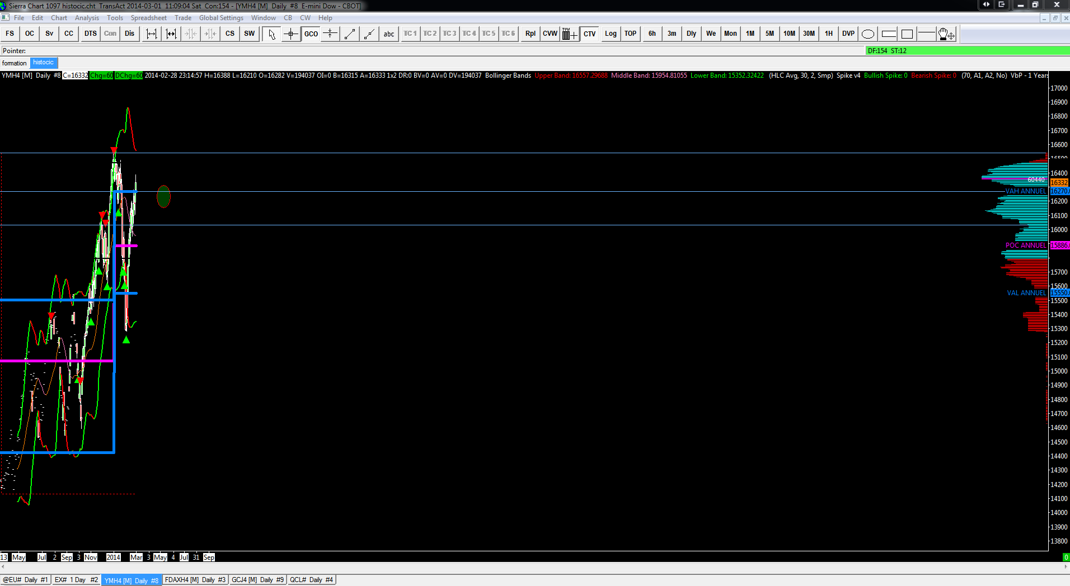The width and height of the screenshot is (1070, 586).
Task: Click the CC toolbar button
Action: point(69,34)
